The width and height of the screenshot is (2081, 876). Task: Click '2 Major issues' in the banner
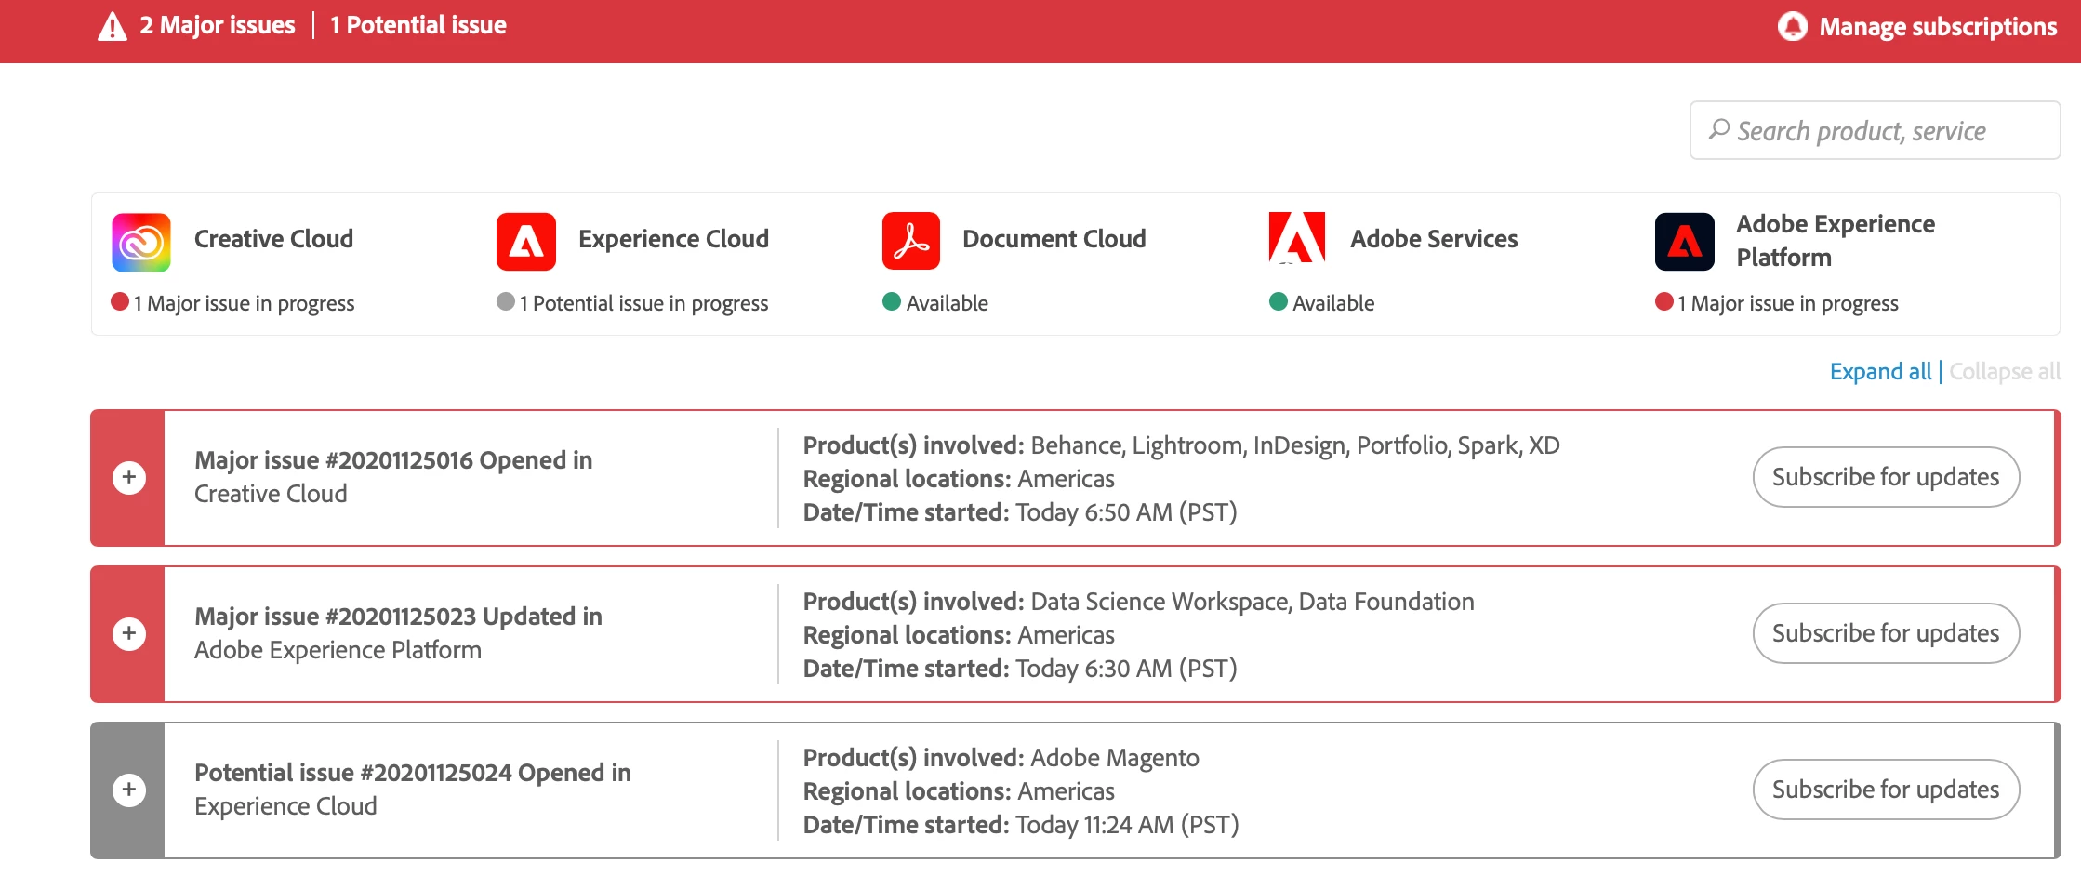click(x=218, y=25)
